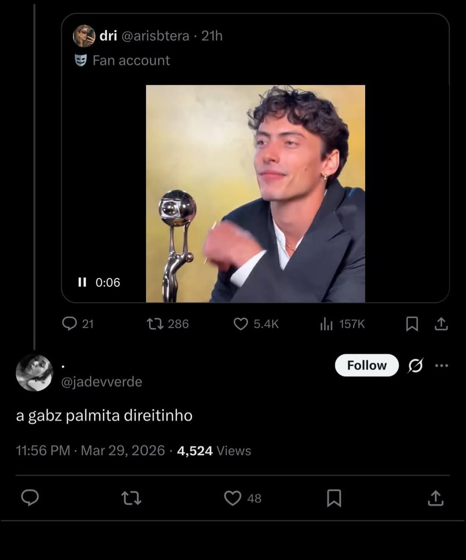Bookmark dri's quoted video tweet
Viewport: 466px width, 560px height.
pyautogui.click(x=412, y=324)
